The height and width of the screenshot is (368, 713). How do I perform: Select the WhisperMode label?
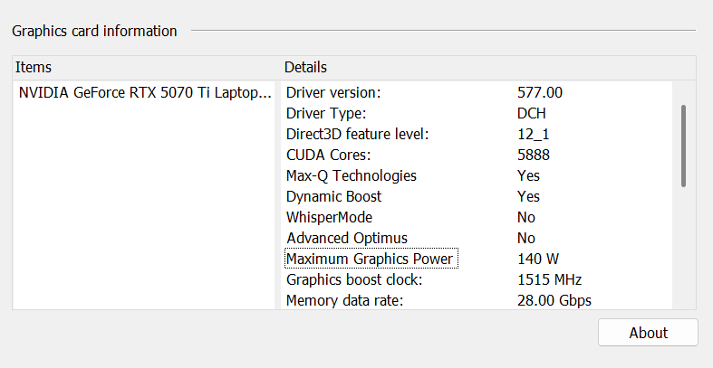pyautogui.click(x=329, y=217)
